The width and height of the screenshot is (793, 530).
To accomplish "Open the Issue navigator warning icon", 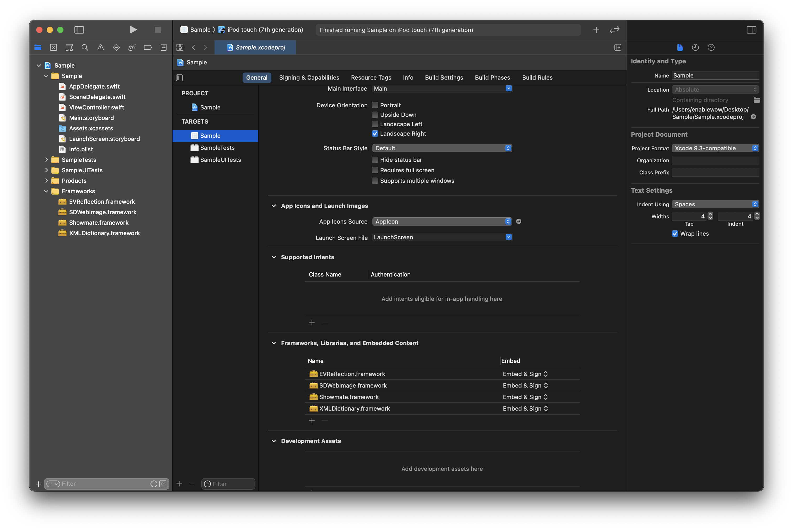I will [100, 48].
